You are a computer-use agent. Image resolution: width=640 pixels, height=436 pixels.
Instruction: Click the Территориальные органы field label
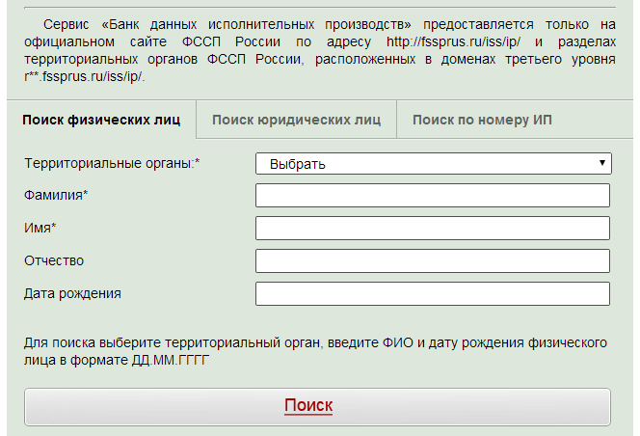point(112,163)
